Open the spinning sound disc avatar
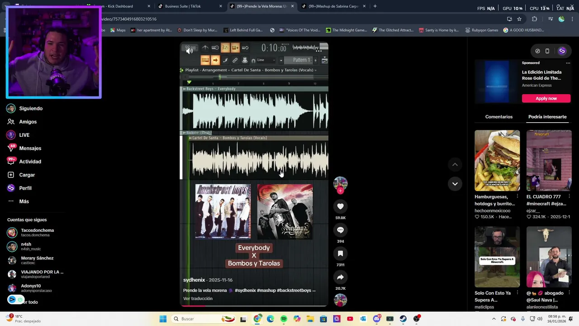Viewport: 579px width, 326px height. tap(340, 300)
